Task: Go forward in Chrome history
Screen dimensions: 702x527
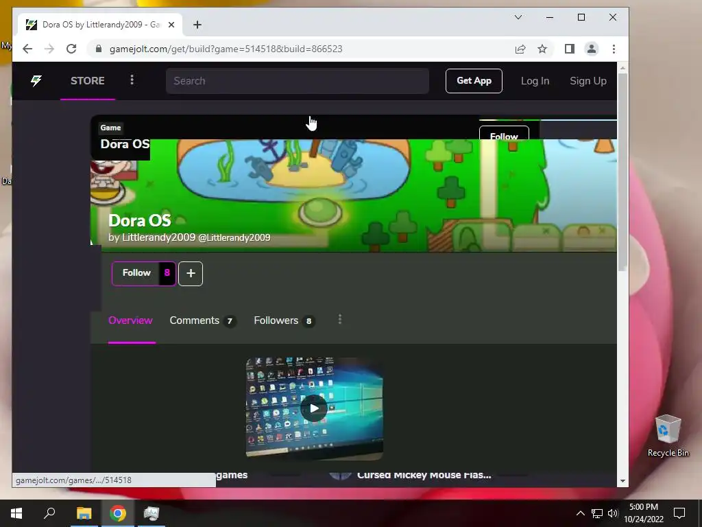Action: tap(49, 49)
